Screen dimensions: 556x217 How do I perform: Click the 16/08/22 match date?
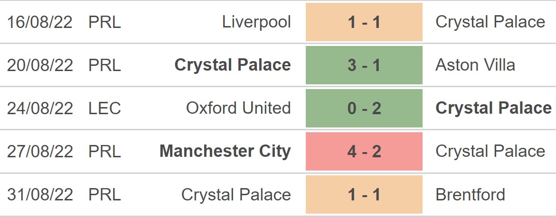[x=40, y=22]
